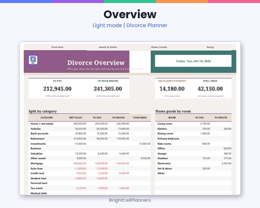The width and height of the screenshot is (260, 208).
Task: Select the Retirement category label
Action: 37,139
